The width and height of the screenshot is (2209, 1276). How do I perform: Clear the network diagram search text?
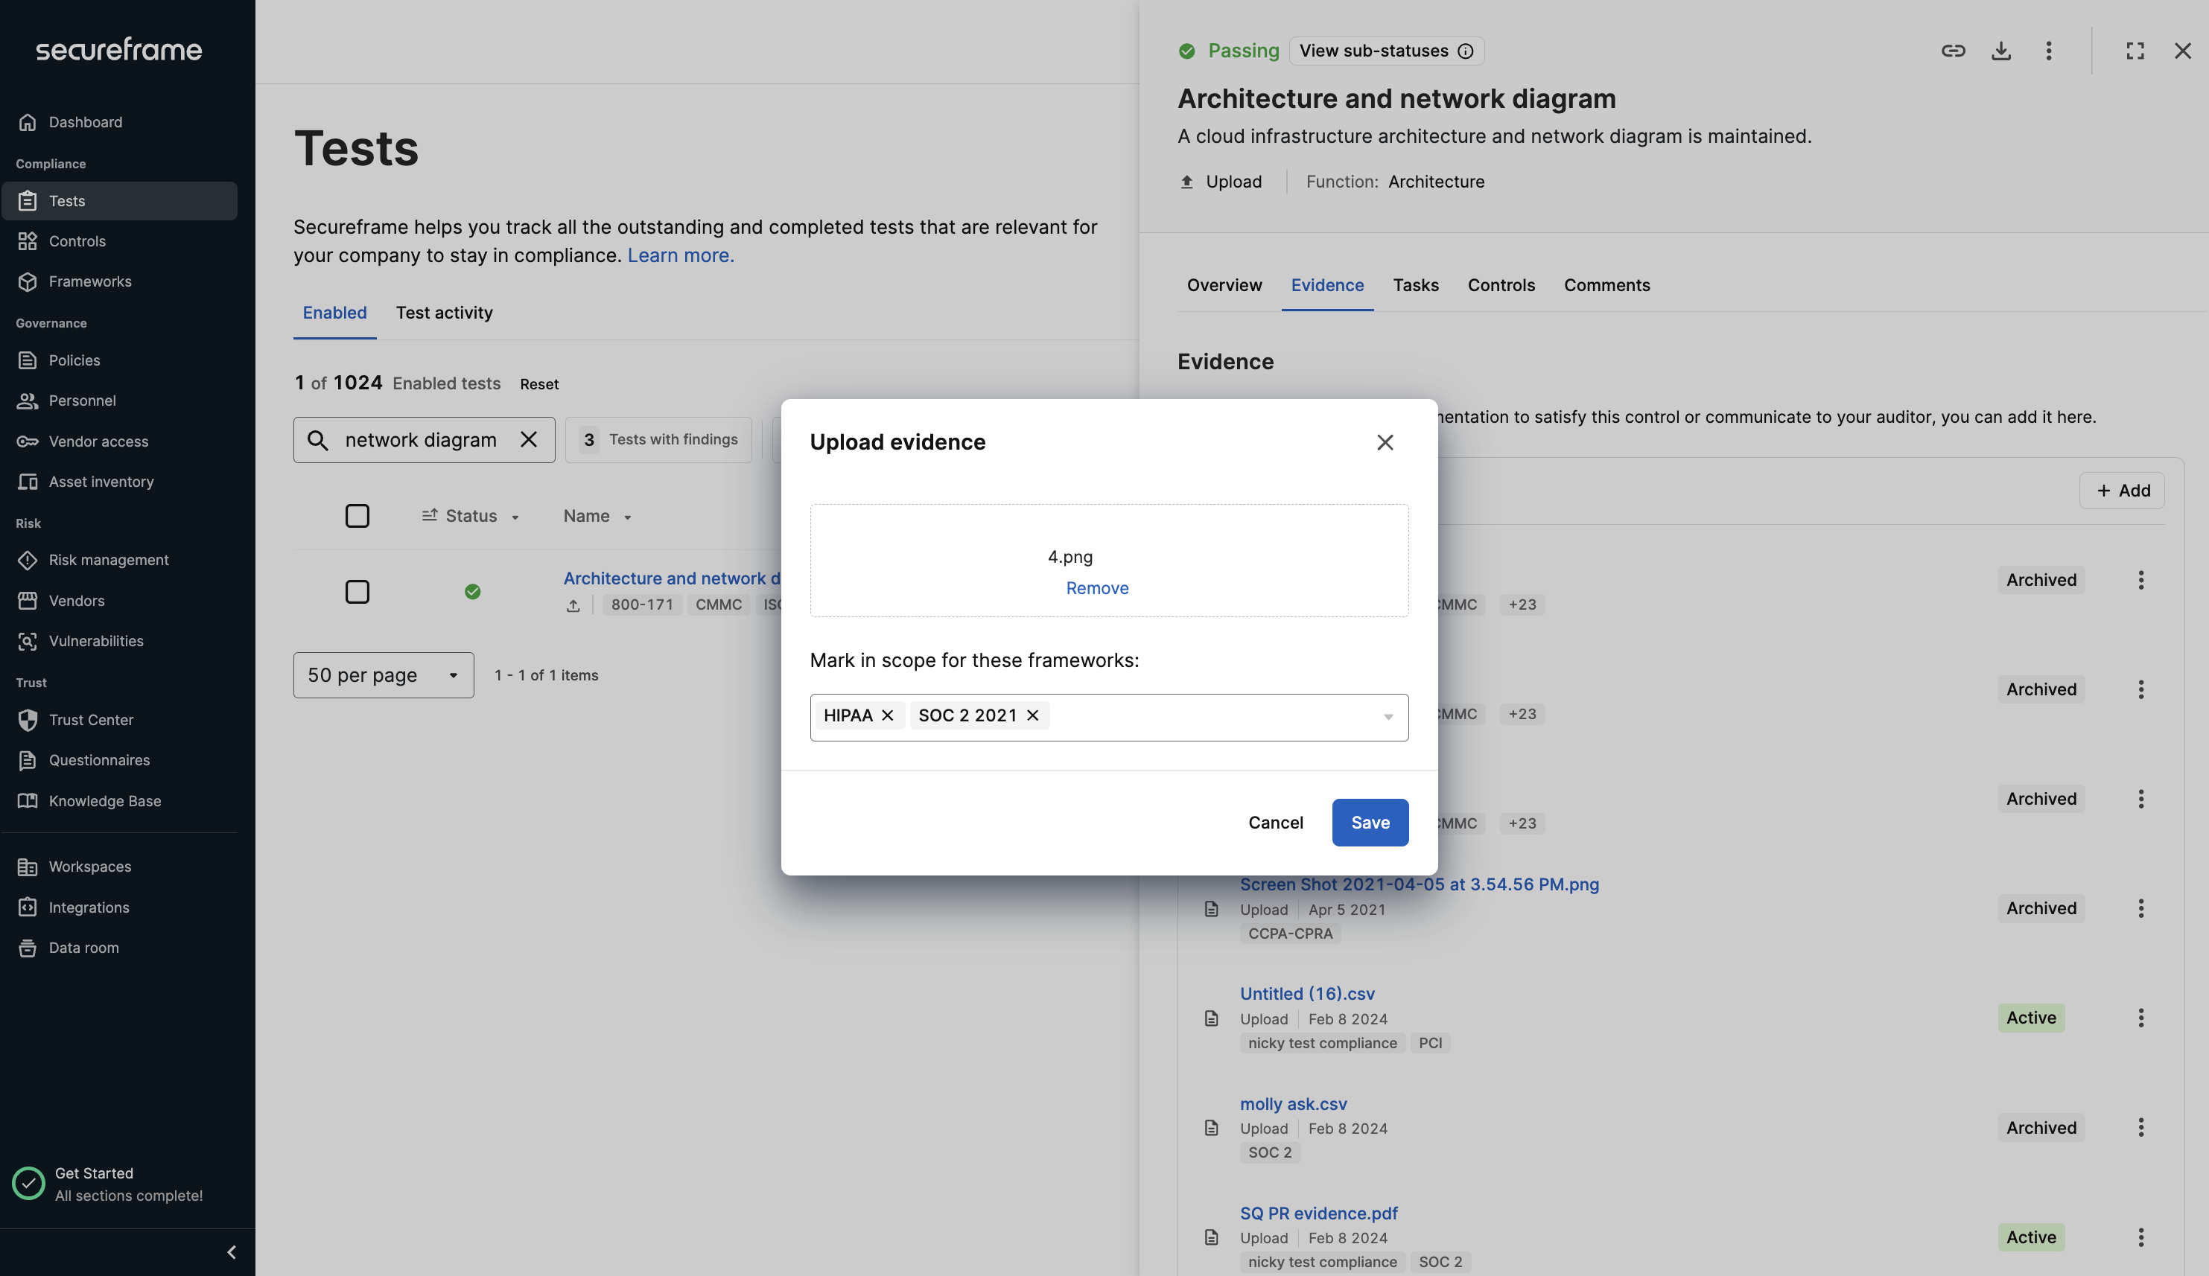pyautogui.click(x=529, y=439)
